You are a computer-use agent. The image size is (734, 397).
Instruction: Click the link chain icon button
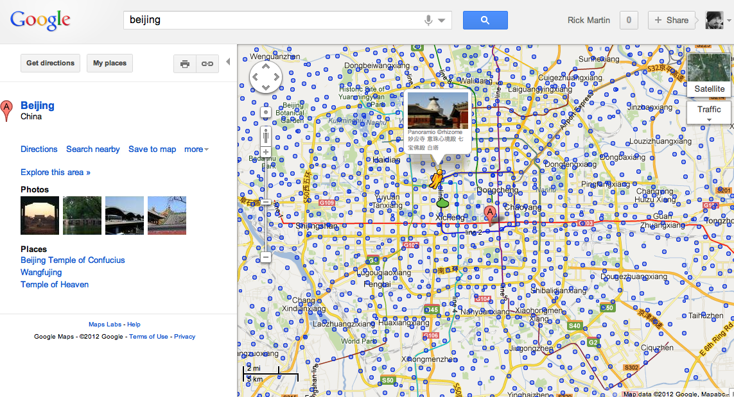(207, 63)
